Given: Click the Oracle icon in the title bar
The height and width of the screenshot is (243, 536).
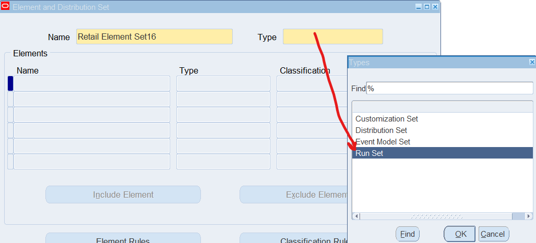Looking at the screenshot, I should tap(6, 7).
